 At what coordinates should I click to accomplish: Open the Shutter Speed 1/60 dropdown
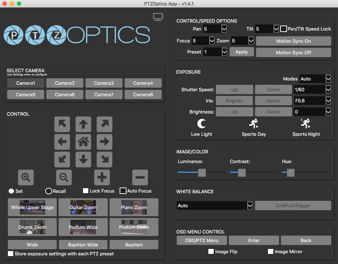(312, 89)
